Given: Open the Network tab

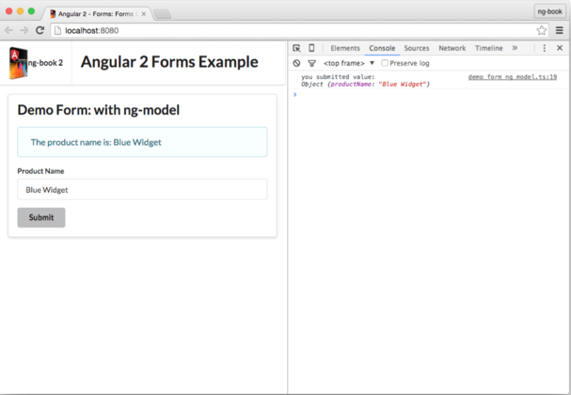Looking at the screenshot, I should click(x=452, y=48).
